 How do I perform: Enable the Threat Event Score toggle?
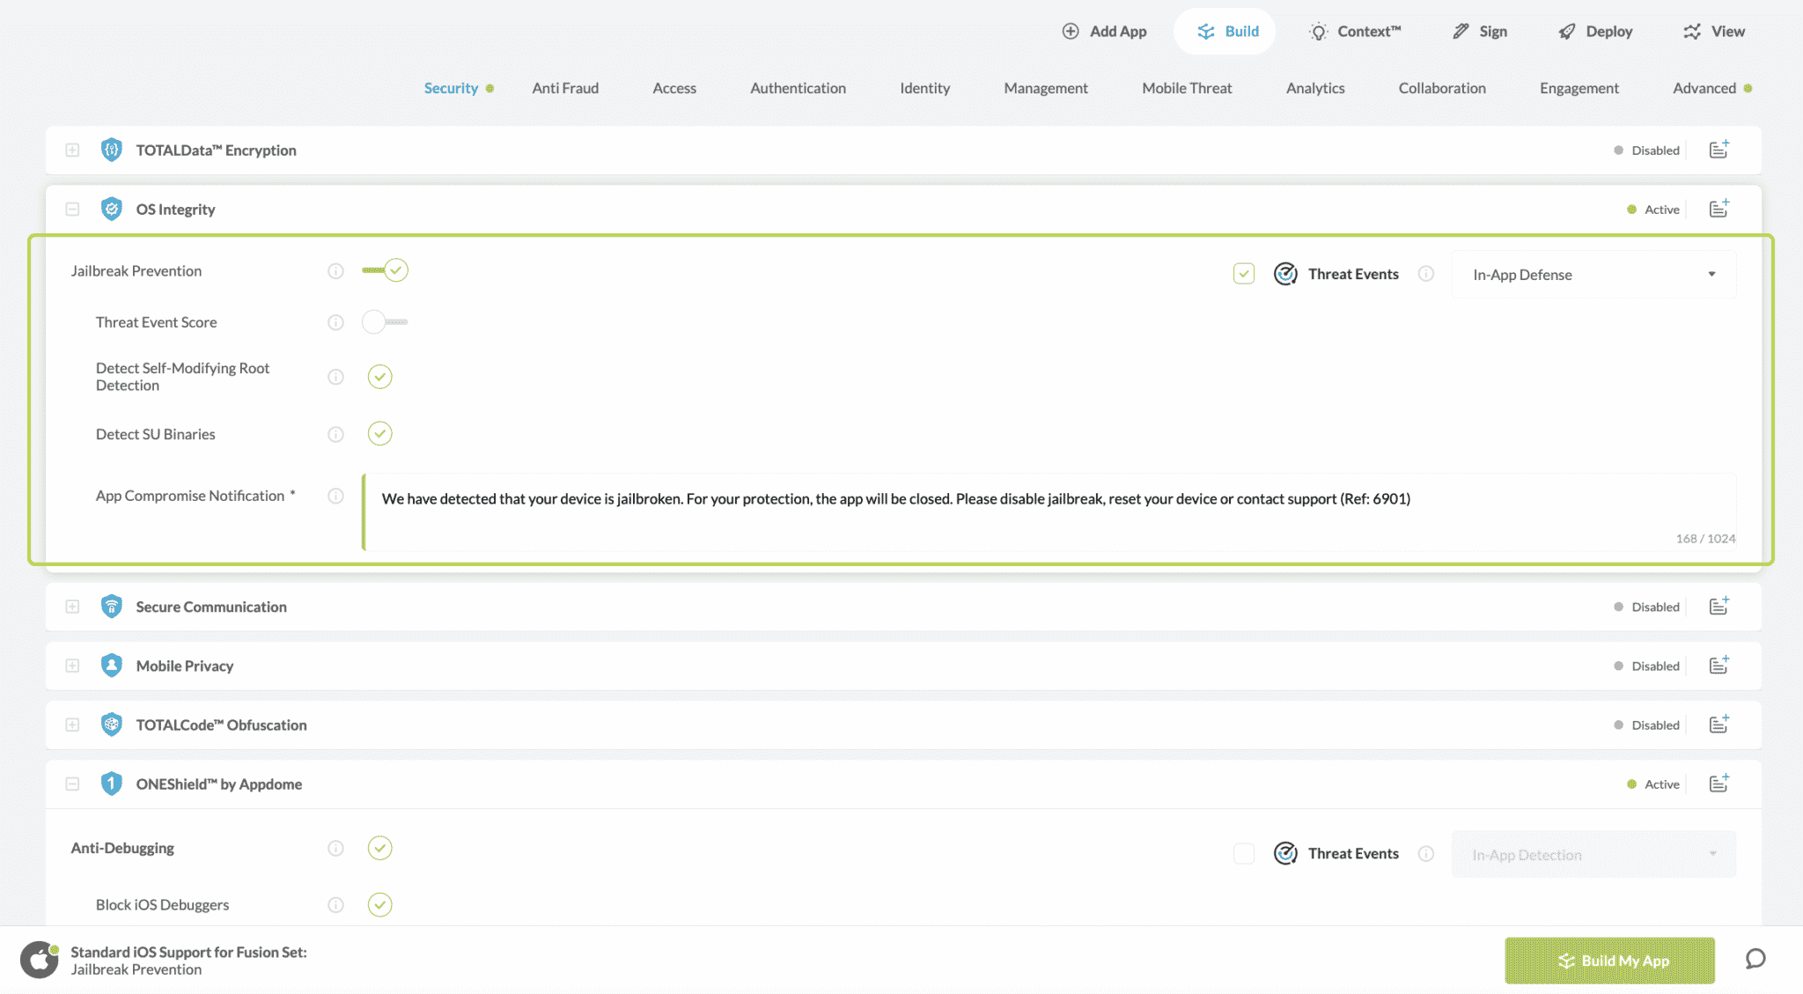point(384,322)
